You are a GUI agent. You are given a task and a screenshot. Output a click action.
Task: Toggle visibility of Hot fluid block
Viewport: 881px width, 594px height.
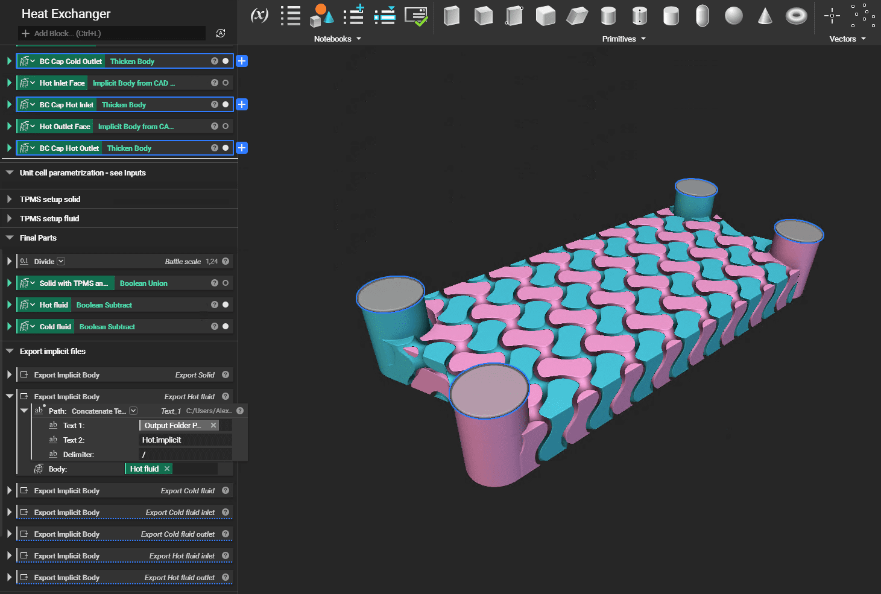(x=226, y=305)
